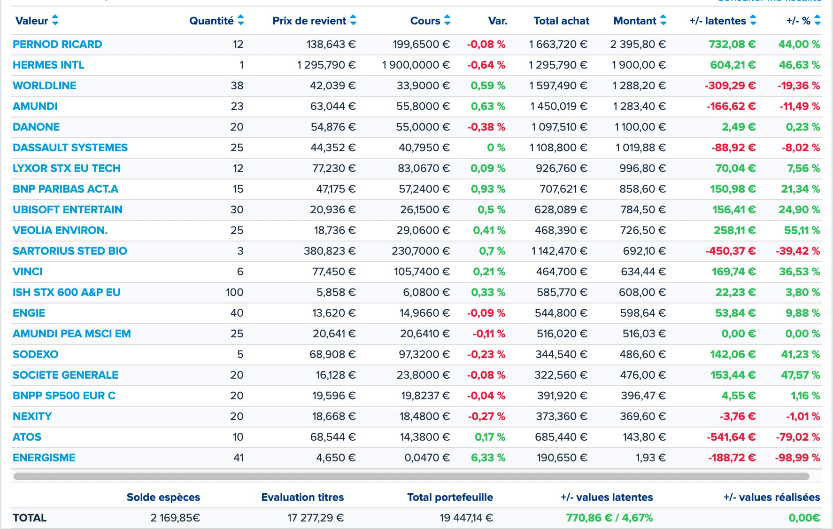Sort by Valeur column arrows
The image size is (833, 529).
coord(55,20)
